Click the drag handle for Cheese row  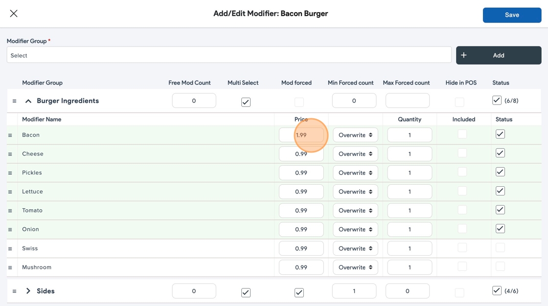pyautogui.click(x=10, y=154)
